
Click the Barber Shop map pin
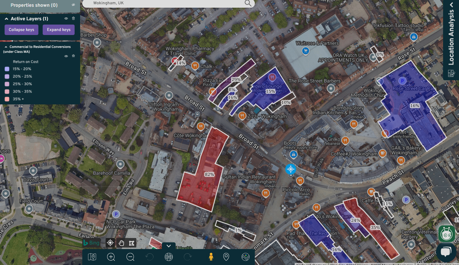click(x=97, y=43)
